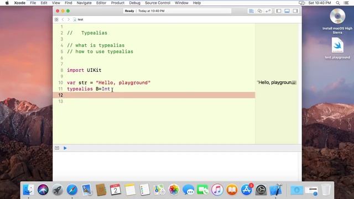Open App Store from the Dock
This screenshot has width=354, height=199.
click(247, 190)
